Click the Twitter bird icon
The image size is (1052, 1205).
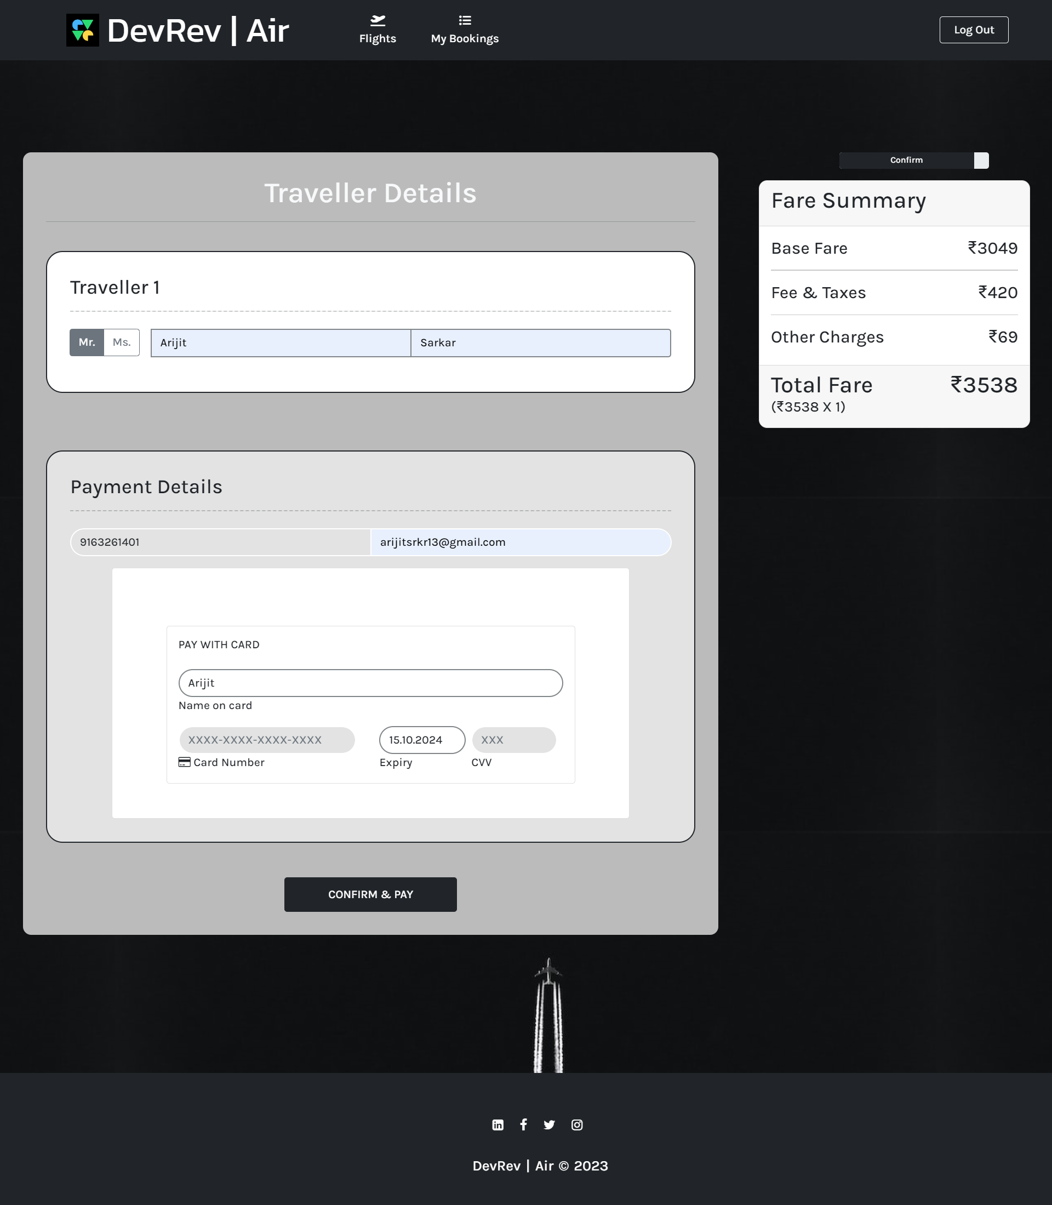tap(550, 1124)
